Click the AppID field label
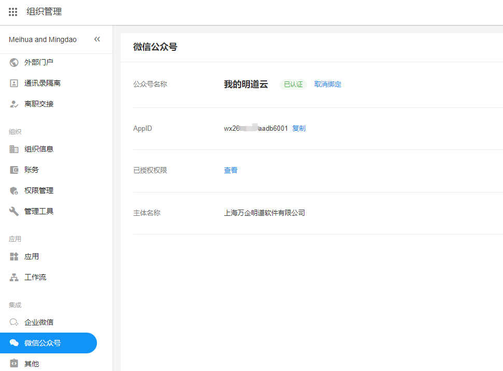The image size is (503, 371). [143, 128]
